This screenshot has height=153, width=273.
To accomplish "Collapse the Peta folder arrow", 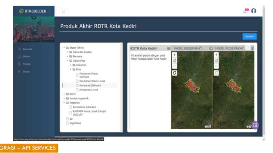I will [71, 69].
